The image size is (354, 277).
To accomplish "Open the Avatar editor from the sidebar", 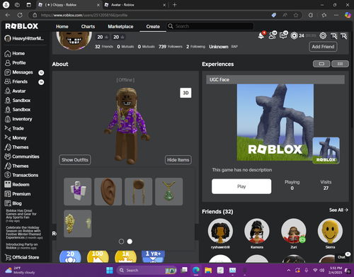I will 15,91.
